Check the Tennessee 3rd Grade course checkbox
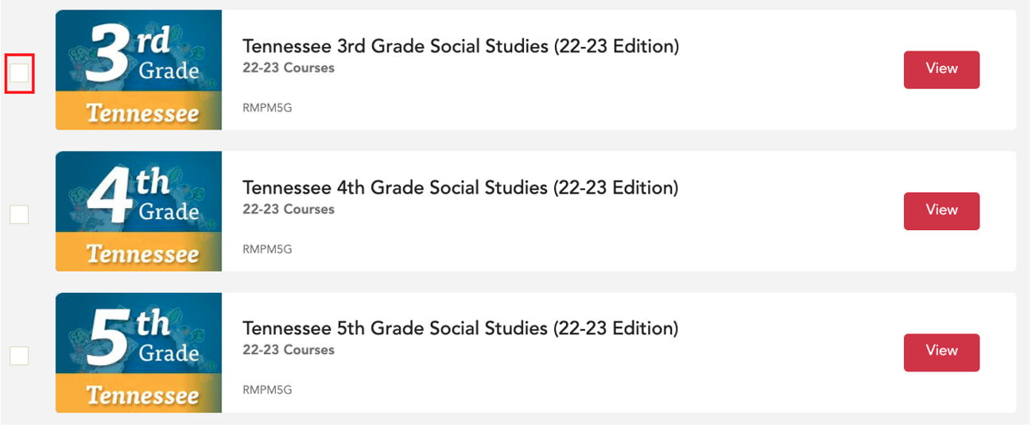The width and height of the screenshot is (1032, 427). pos(19,73)
